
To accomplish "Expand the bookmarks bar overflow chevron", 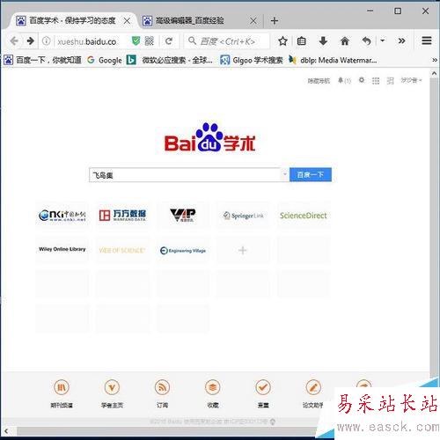I will coord(435,60).
